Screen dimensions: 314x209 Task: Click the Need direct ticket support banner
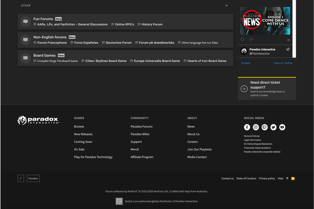[x=267, y=88]
